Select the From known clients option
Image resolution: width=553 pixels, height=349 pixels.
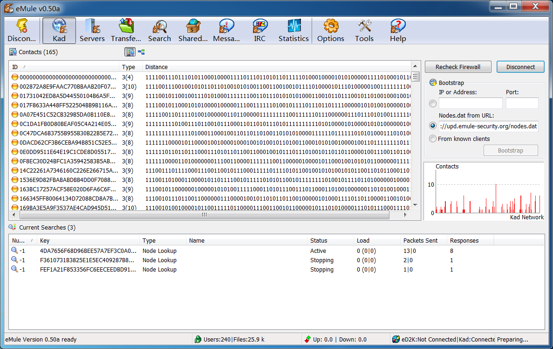click(433, 139)
